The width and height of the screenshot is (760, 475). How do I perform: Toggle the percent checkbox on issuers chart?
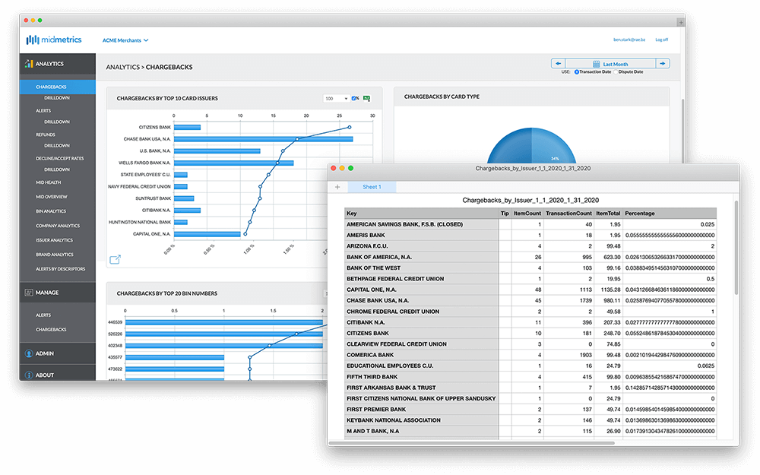click(x=355, y=98)
